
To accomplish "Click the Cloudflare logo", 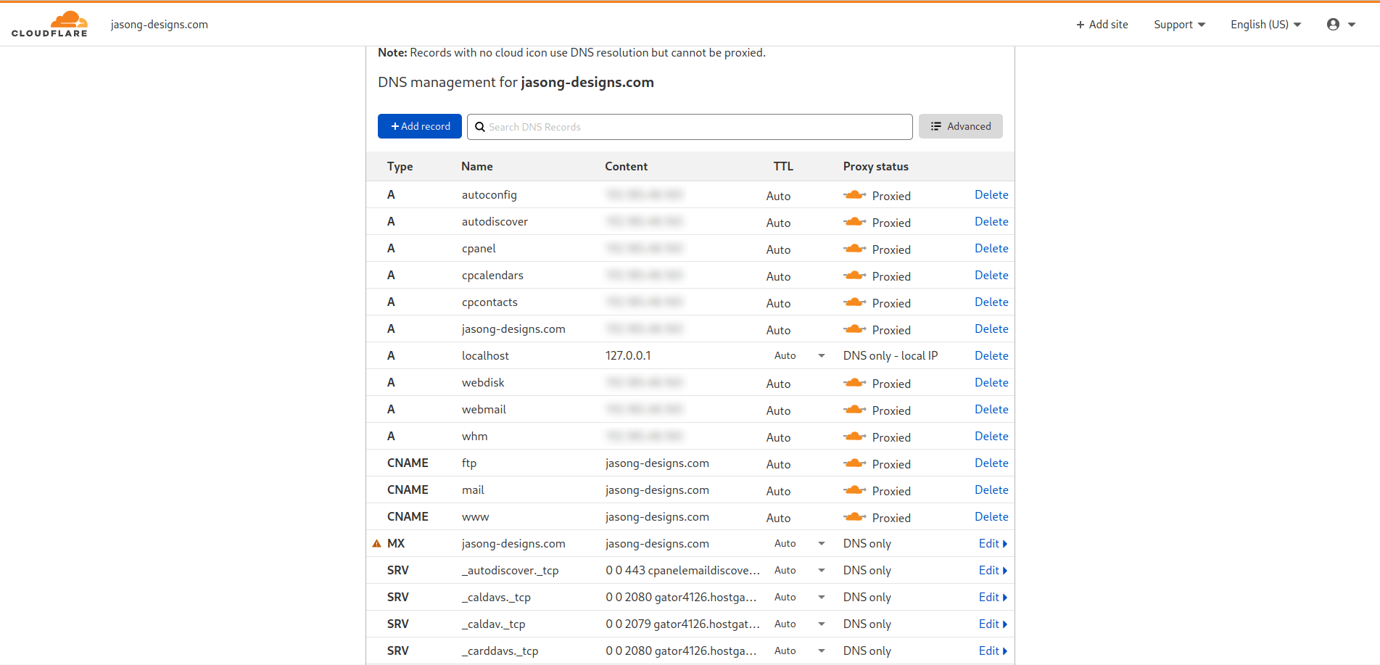I will pos(49,24).
